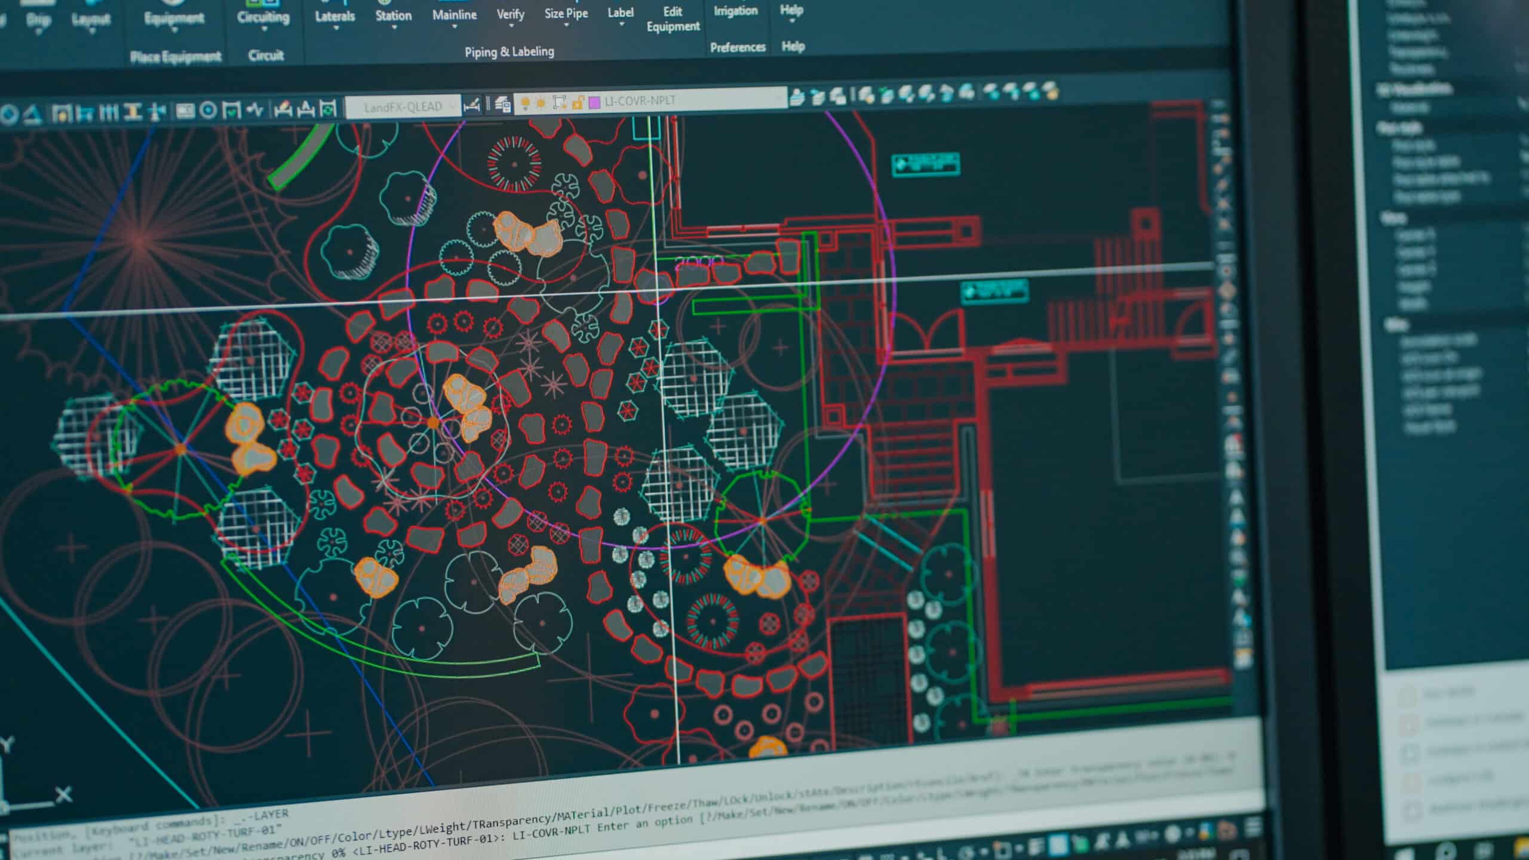Viewport: 1529px width, 860px height.
Task: Open the LandFX-QLEAD style combo box
Action: point(404,107)
